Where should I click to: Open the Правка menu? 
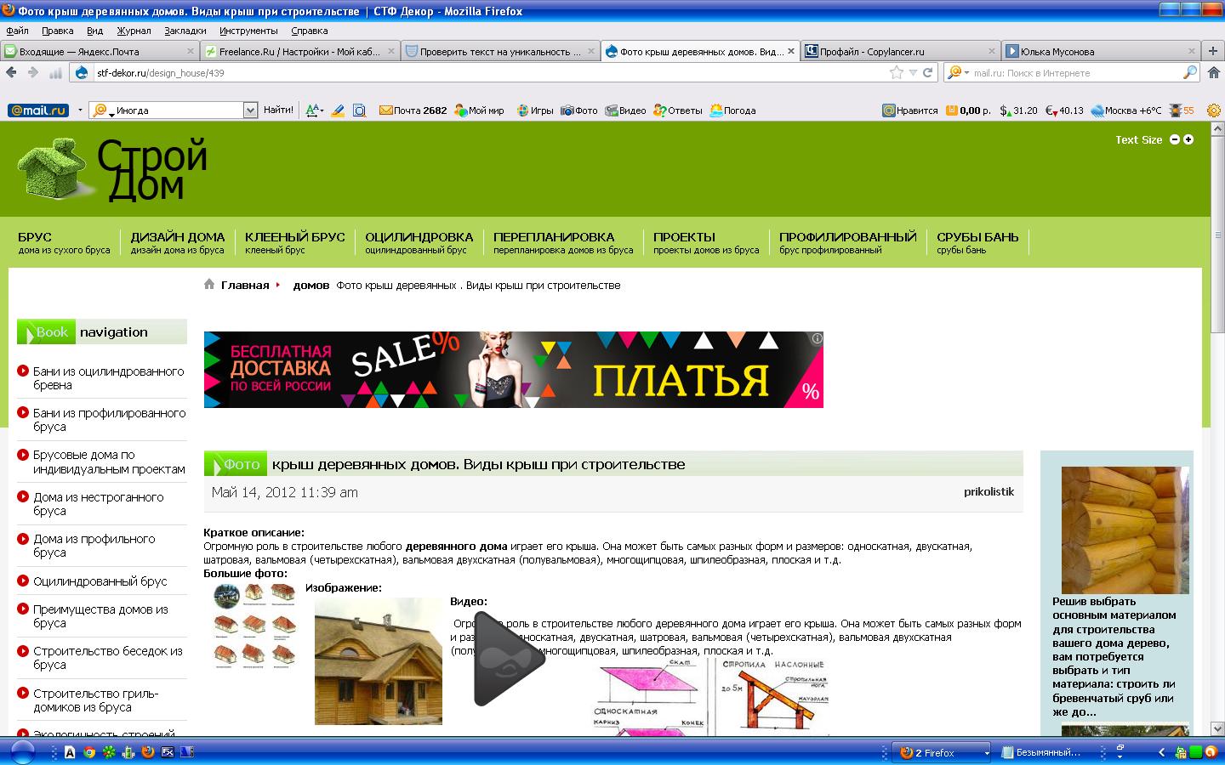pos(57,31)
